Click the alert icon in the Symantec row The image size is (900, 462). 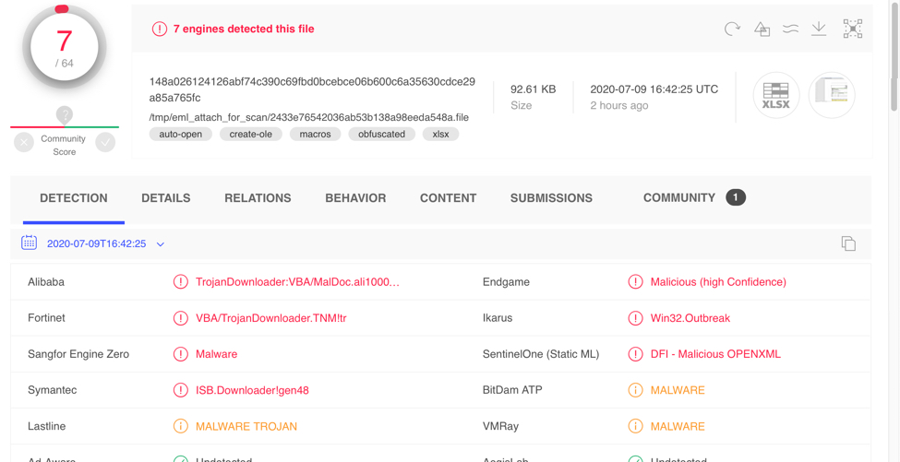click(x=180, y=390)
